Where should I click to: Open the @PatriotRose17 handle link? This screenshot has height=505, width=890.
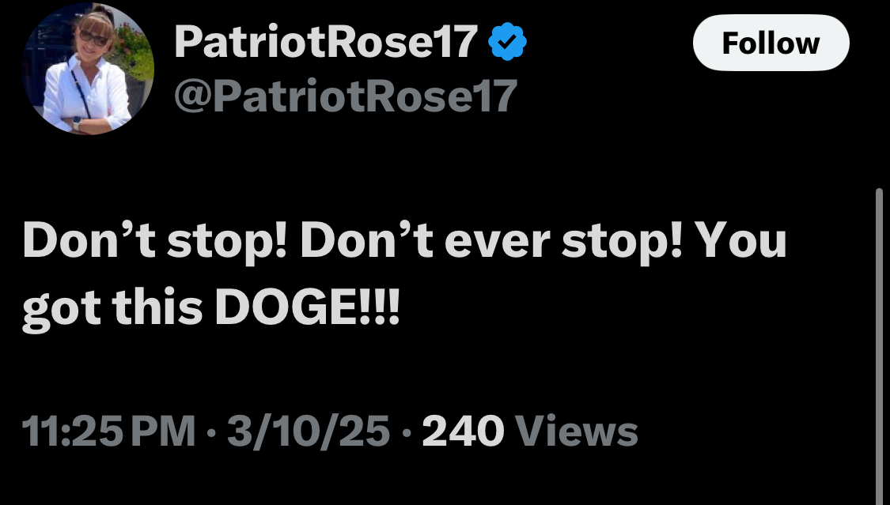coord(346,96)
